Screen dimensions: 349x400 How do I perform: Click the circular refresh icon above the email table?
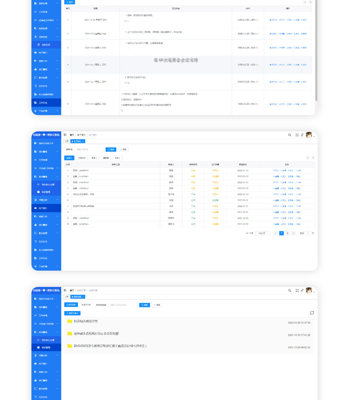click(313, 158)
